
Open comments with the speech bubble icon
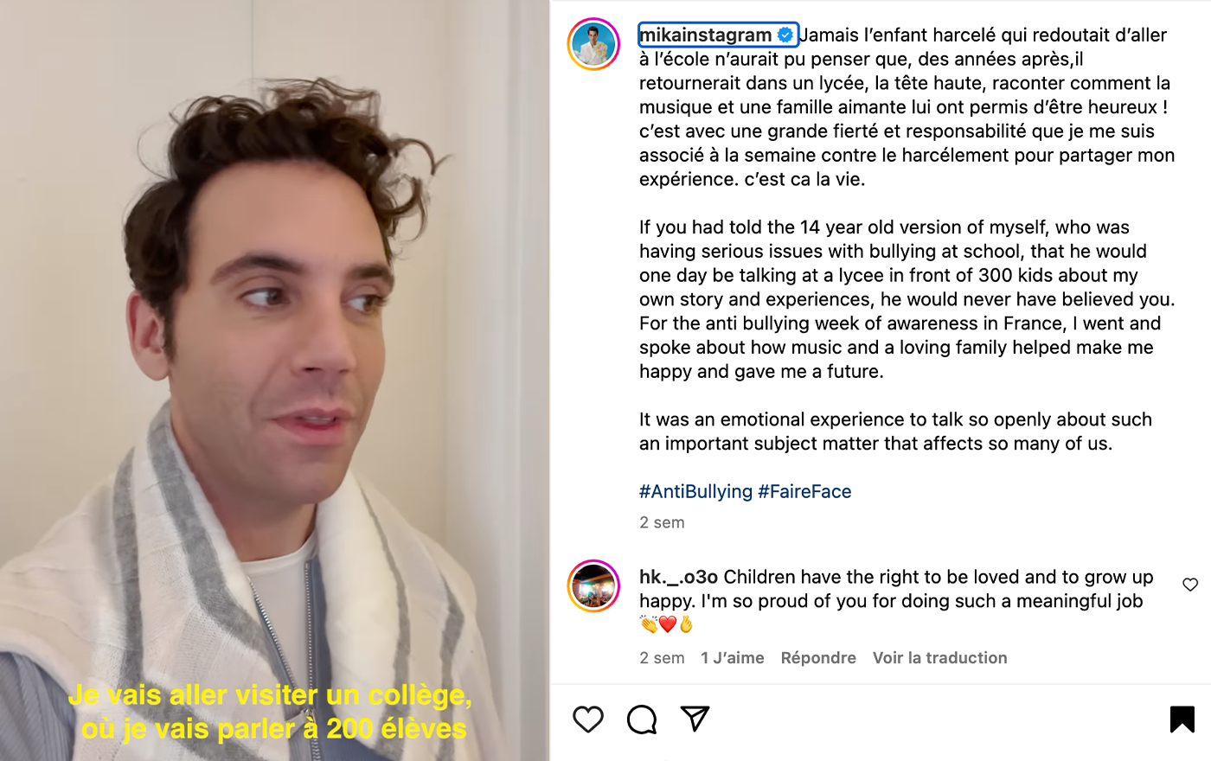642,719
